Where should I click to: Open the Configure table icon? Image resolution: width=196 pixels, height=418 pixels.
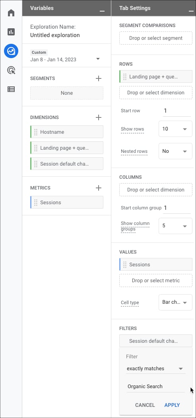tap(11, 89)
